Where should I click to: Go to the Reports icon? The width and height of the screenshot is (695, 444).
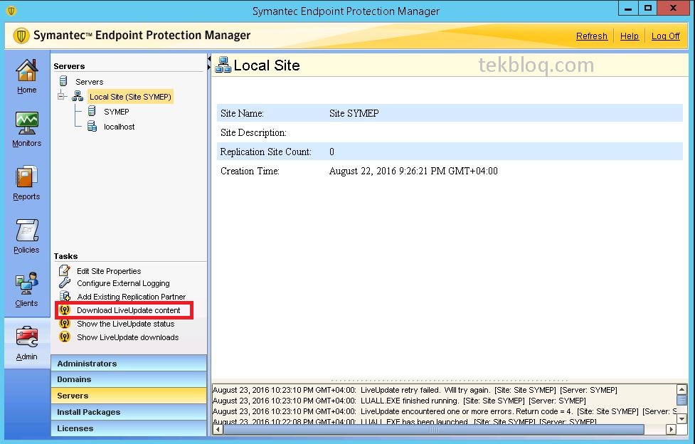[x=26, y=177]
